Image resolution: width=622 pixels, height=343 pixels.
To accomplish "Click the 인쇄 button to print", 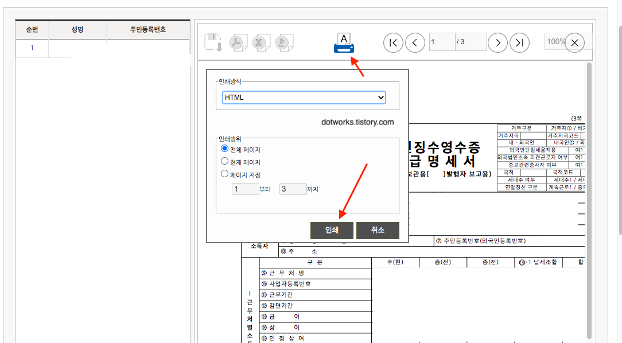I will pyautogui.click(x=331, y=230).
